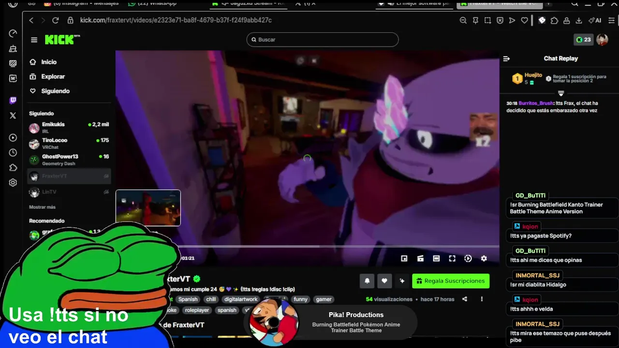Image resolution: width=619 pixels, height=348 pixels.
Task: Open browser downloads icon
Action: tap(579, 20)
